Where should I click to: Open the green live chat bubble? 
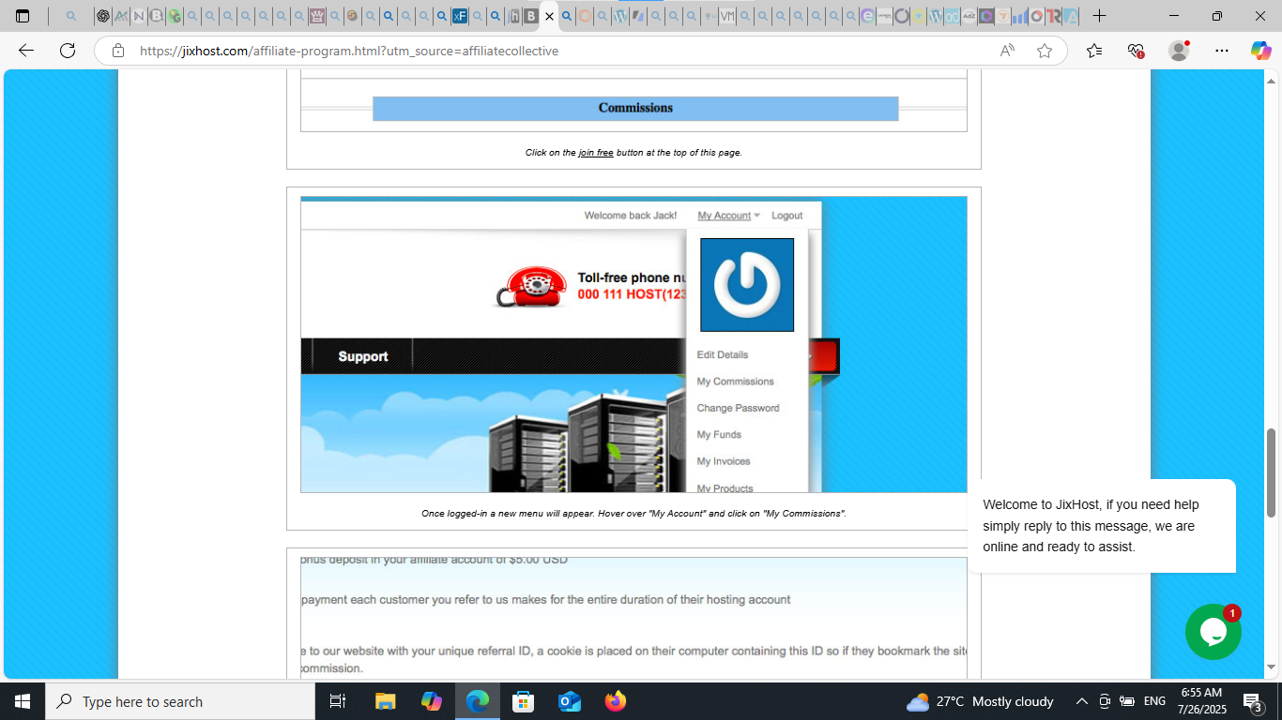(1213, 632)
